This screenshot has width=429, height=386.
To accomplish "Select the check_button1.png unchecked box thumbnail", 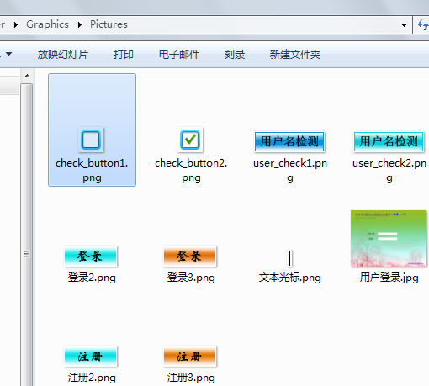I will (91, 140).
